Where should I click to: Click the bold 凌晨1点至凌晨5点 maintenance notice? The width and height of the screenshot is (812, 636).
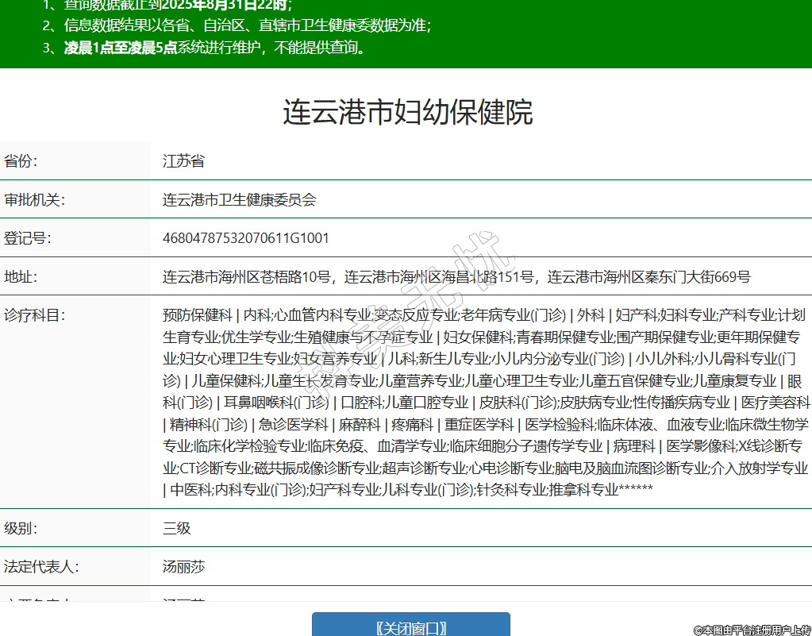121,48
